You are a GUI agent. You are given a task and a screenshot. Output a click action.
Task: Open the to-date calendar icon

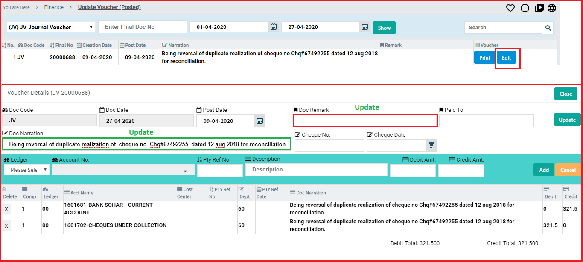click(x=365, y=27)
